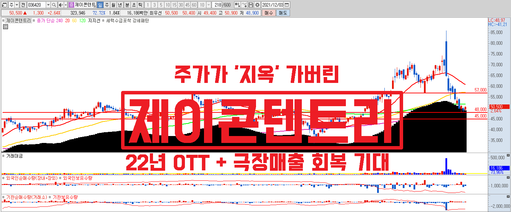Close the 기관 panel with corner x
The image size is (511, 212).
click(x=509, y=196)
